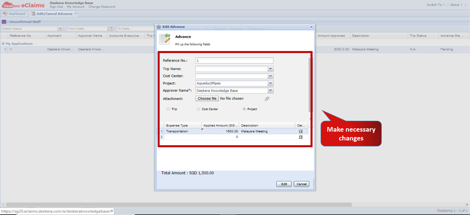470x215 pixels.
Task: Delete the Transportation expense row
Action: pos(301,131)
